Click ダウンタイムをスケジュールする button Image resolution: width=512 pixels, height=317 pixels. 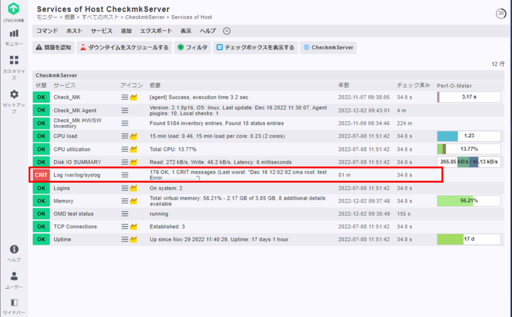pos(124,47)
